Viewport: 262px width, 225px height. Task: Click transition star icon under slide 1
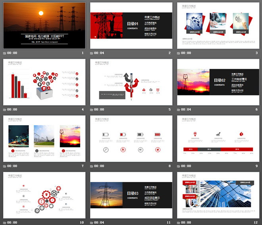point(5,53)
